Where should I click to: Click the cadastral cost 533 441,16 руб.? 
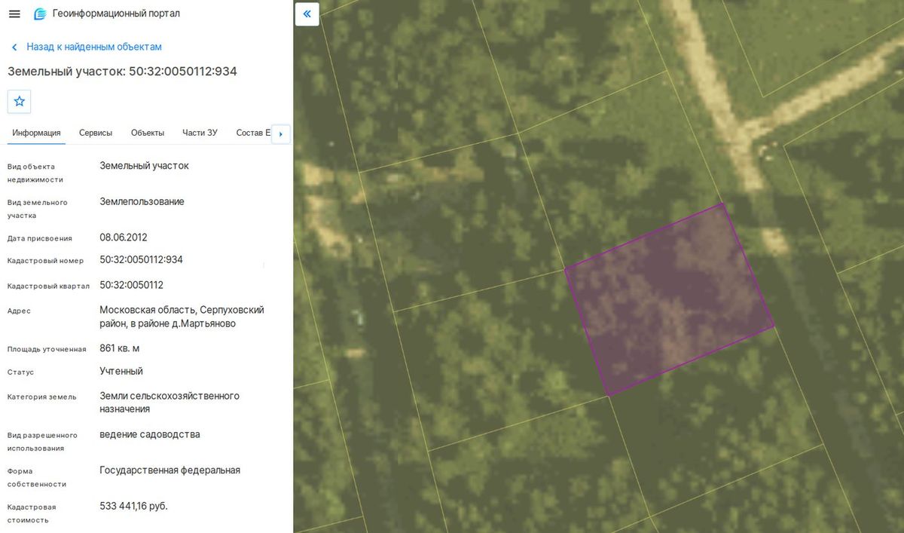click(133, 506)
